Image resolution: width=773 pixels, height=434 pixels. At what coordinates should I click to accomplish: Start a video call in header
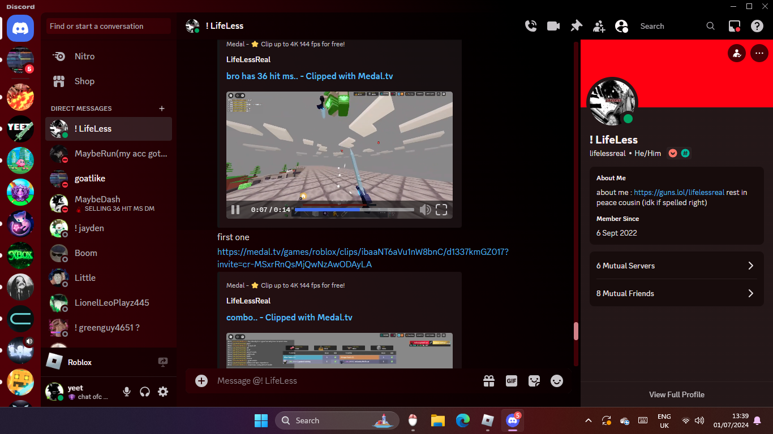click(553, 26)
